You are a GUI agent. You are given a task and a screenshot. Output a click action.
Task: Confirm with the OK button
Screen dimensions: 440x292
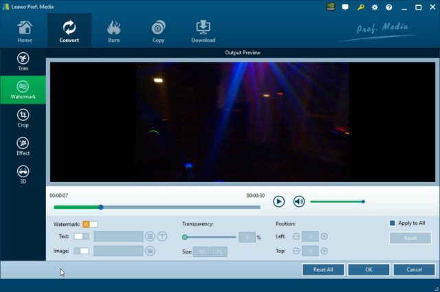click(x=368, y=269)
